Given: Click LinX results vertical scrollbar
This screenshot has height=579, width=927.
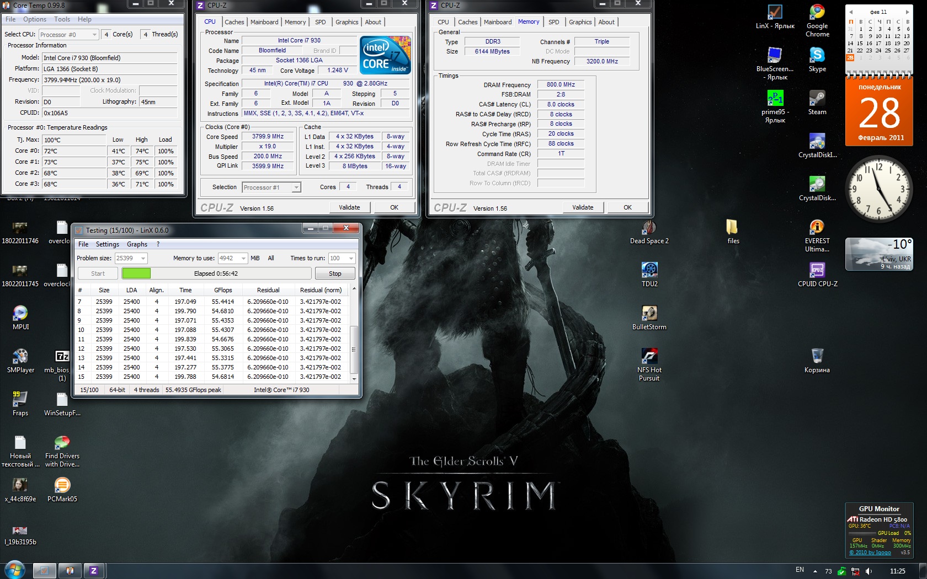Looking at the screenshot, I should (x=354, y=335).
